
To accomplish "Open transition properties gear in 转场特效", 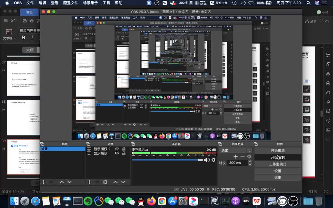I will coord(249,157).
